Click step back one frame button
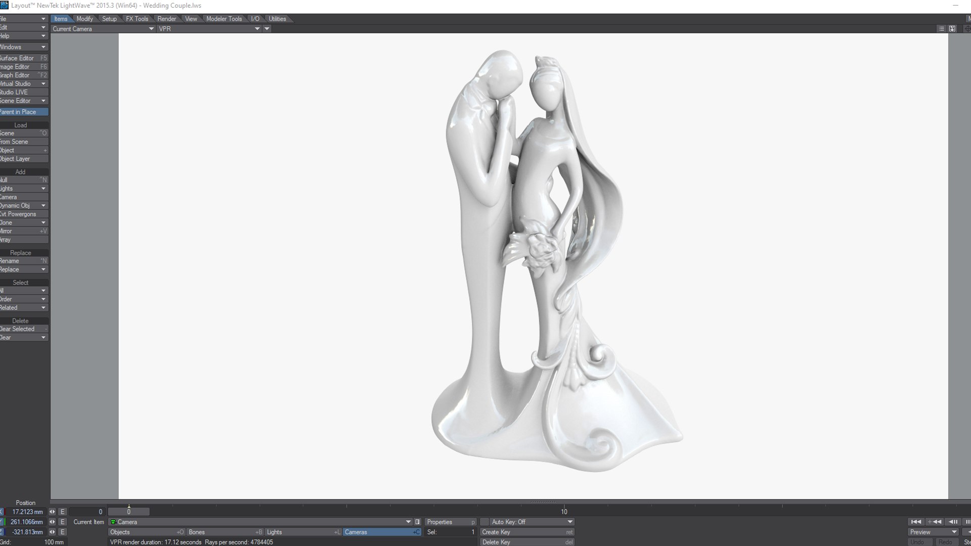 point(953,522)
